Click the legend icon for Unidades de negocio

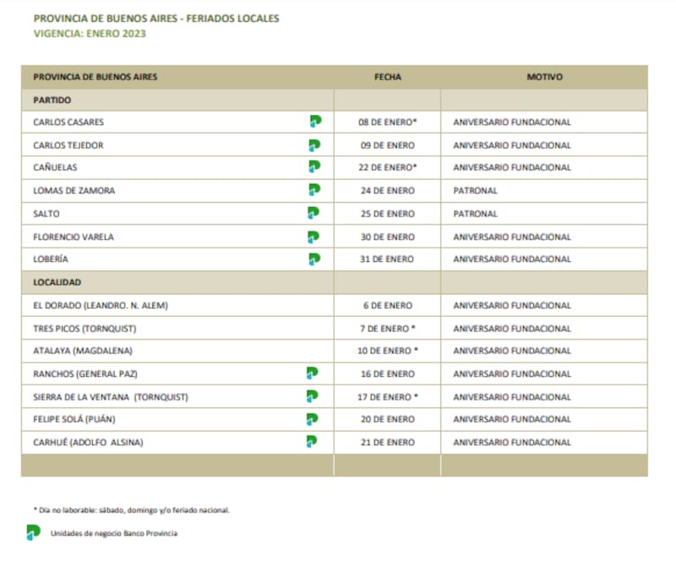pos(33,533)
